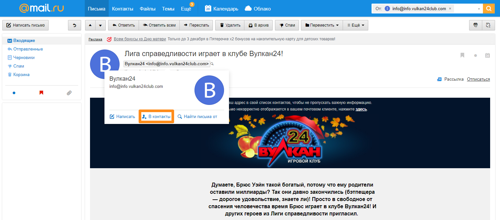Mark the message as Спам in toolbar
Screen dimensions: 500x220
click(287, 25)
